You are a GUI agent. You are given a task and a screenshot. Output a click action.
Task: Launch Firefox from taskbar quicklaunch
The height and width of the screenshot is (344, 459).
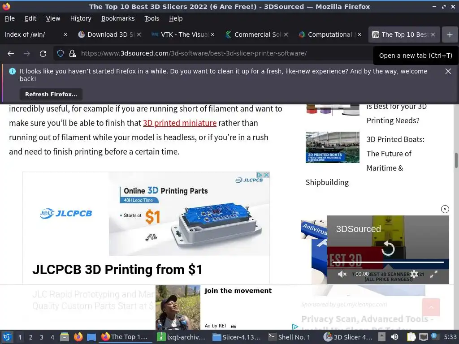pos(78,337)
